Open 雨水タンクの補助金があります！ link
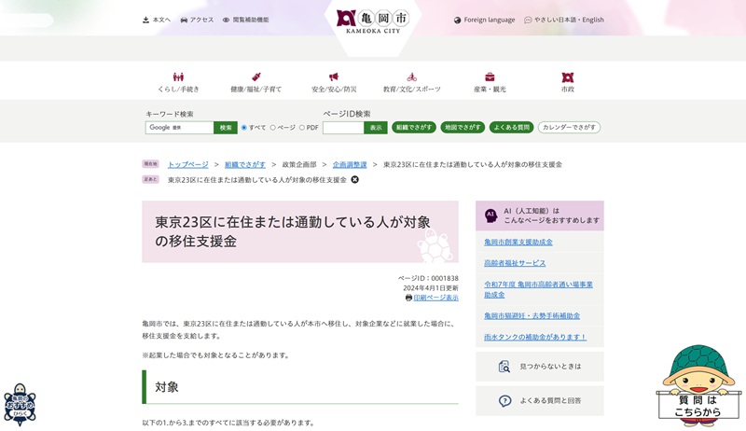Image resolution: width=746 pixels, height=431 pixels. point(535,337)
